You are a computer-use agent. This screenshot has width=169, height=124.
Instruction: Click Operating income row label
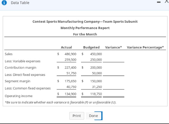[x=19, y=96]
